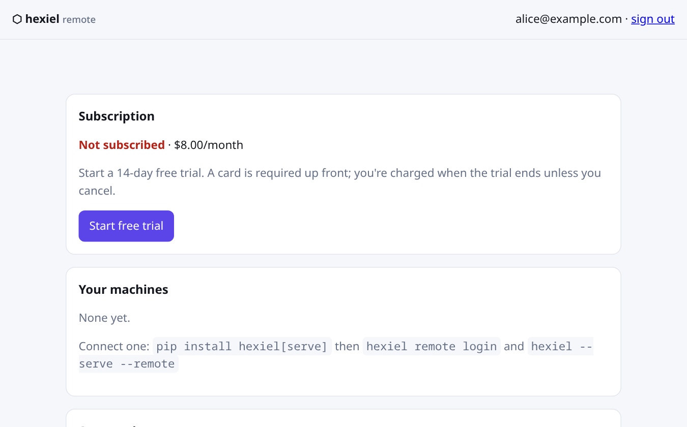Select the 'pip install hexiel[serve]' code snippet

(242, 347)
